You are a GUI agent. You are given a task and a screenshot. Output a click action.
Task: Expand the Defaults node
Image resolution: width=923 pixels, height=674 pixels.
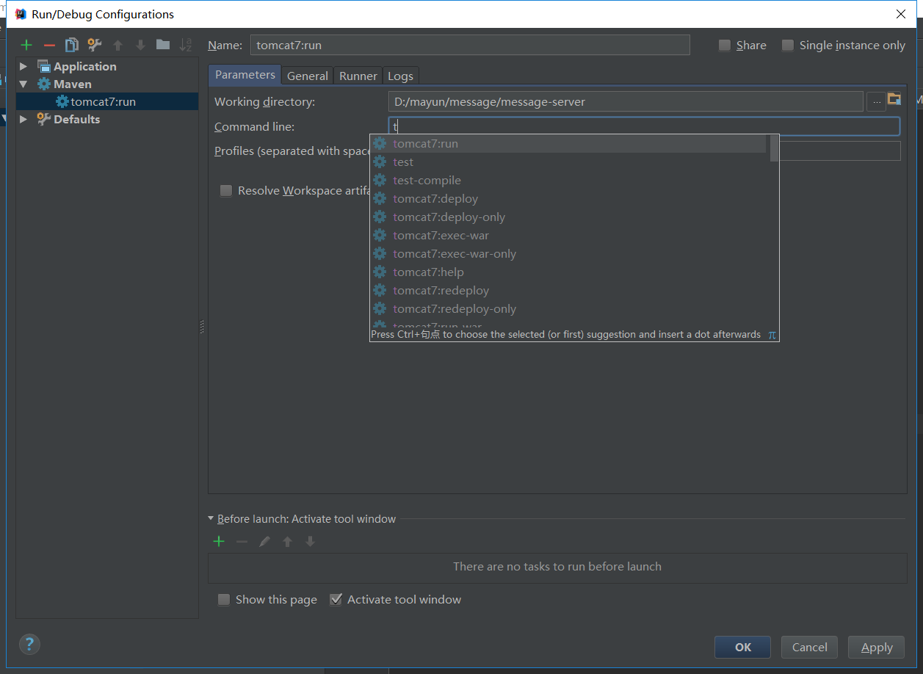pyautogui.click(x=23, y=119)
